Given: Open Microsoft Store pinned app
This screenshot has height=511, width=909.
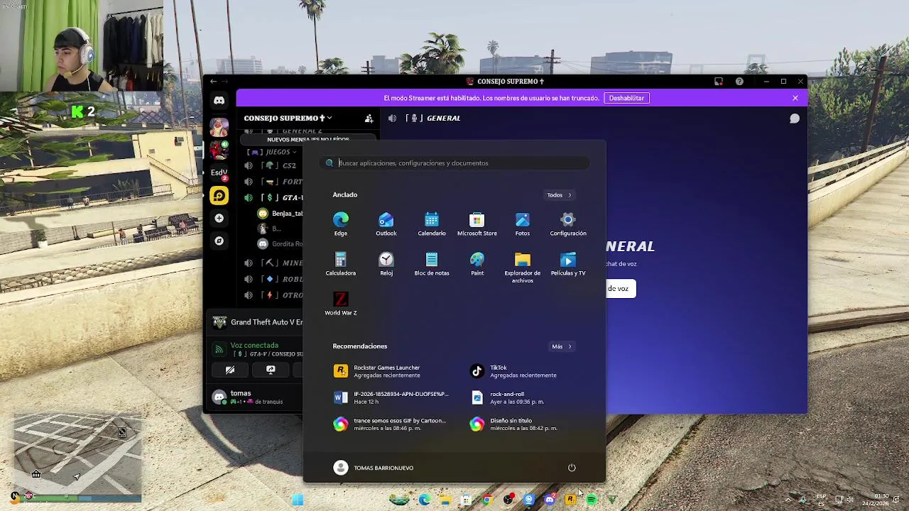Looking at the screenshot, I should pos(477,224).
